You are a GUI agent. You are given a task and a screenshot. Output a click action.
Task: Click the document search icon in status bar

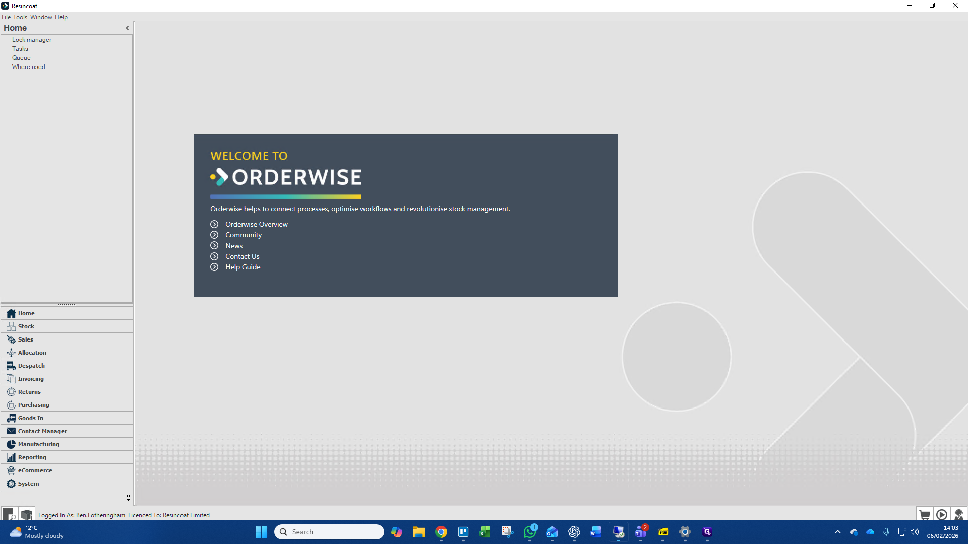pyautogui.click(x=9, y=515)
